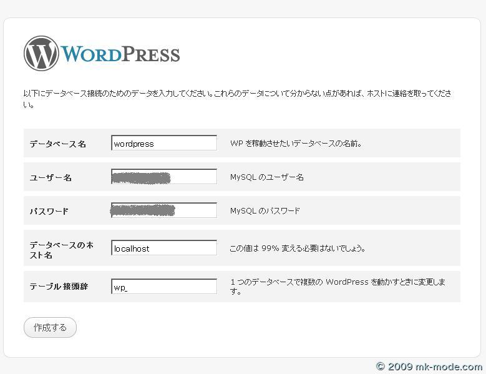This screenshot has width=486, height=374.
Task: Focus the パスワード MySQL password input field
Action: coord(163,211)
